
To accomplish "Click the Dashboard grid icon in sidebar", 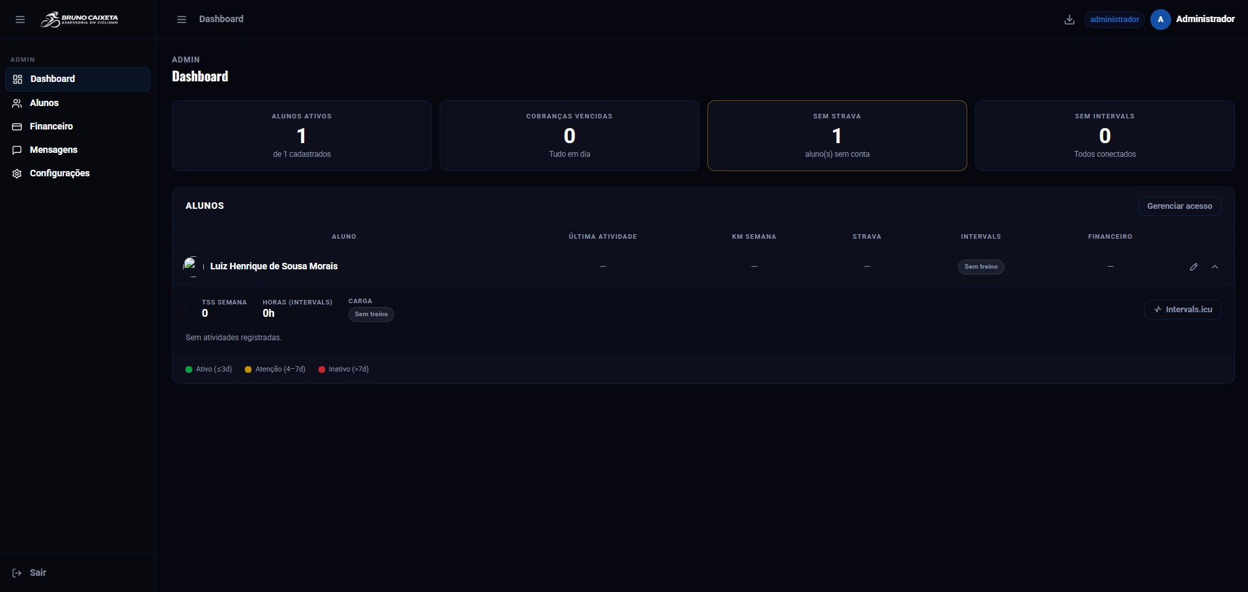I will click(18, 79).
